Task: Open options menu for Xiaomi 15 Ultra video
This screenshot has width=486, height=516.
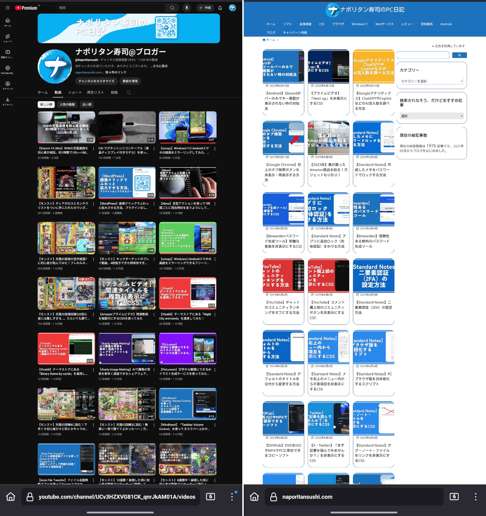Action: [93, 149]
